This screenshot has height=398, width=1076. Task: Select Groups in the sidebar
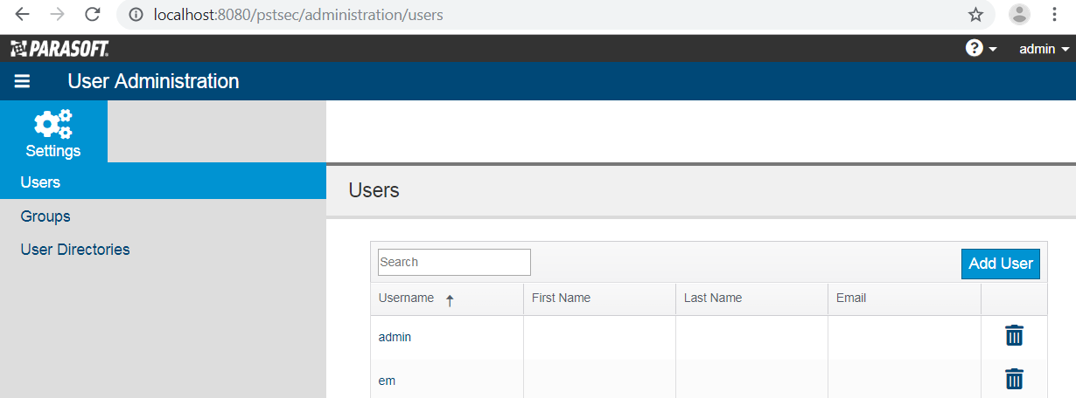pos(45,216)
